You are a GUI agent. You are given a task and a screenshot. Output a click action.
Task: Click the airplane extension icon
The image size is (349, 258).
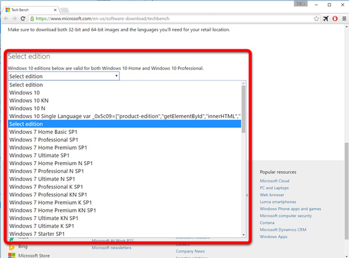(326, 19)
